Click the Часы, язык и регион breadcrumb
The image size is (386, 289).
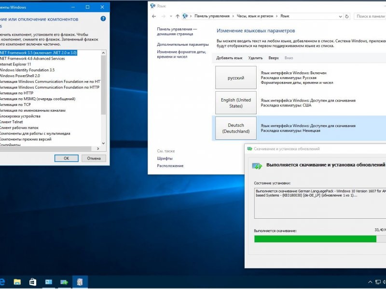255,16
